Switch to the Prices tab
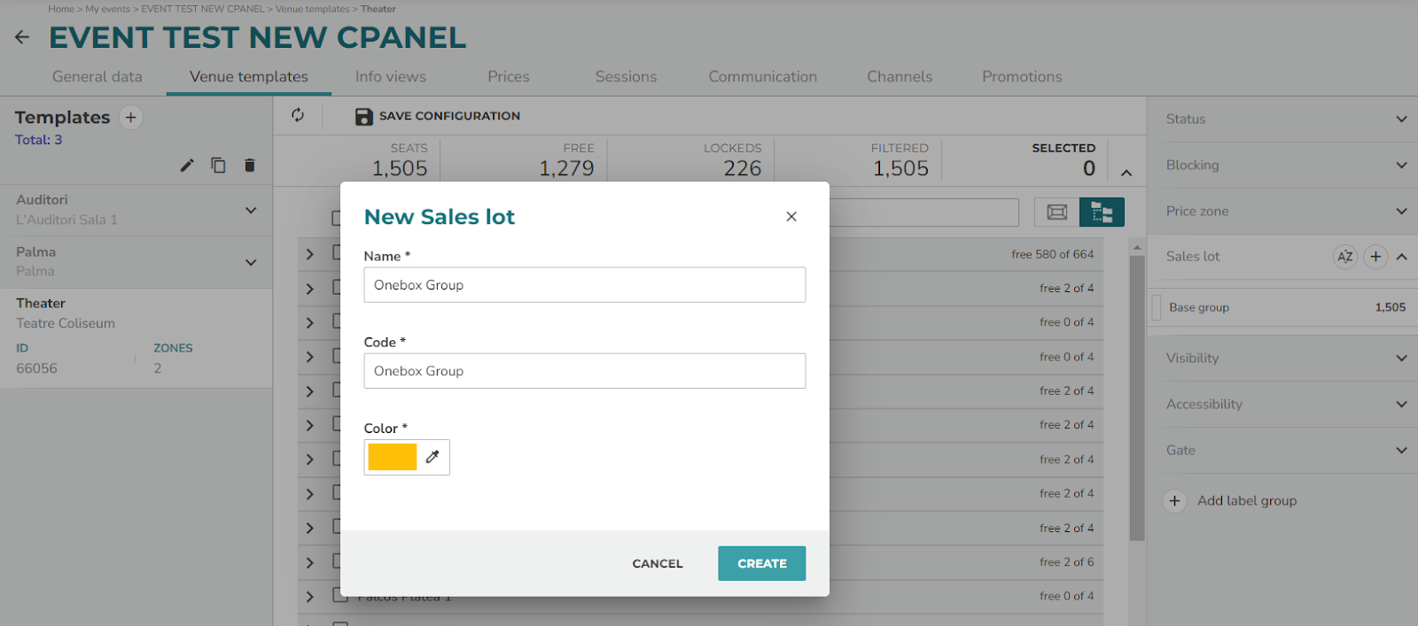Image resolution: width=1418 pixels, height=626 pixels. pos(509,77)
